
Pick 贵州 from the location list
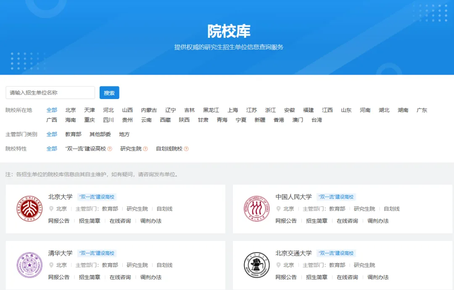127,120
